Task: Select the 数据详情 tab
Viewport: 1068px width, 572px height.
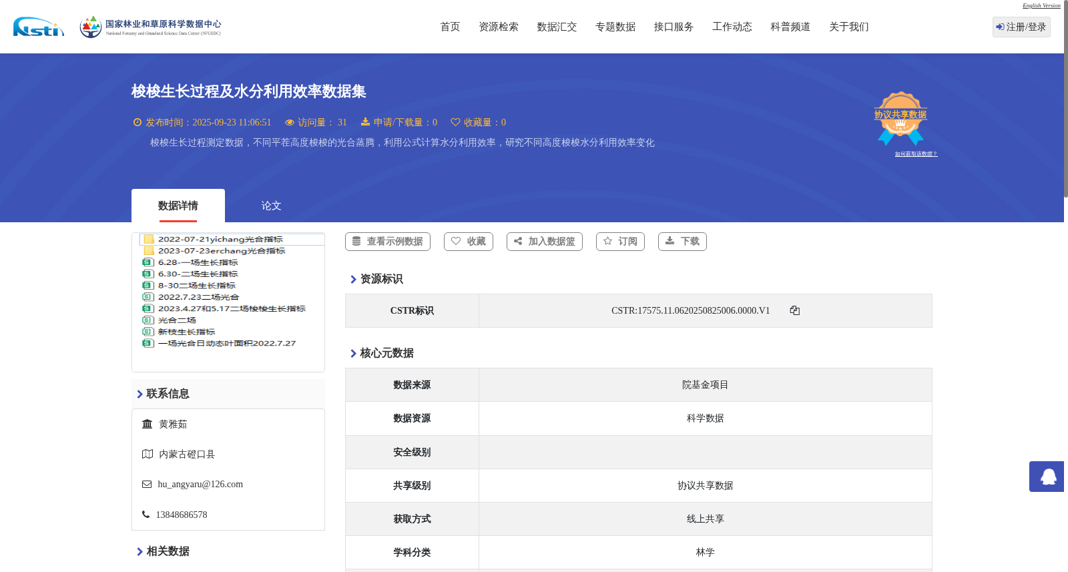Action: click(178, 206)
